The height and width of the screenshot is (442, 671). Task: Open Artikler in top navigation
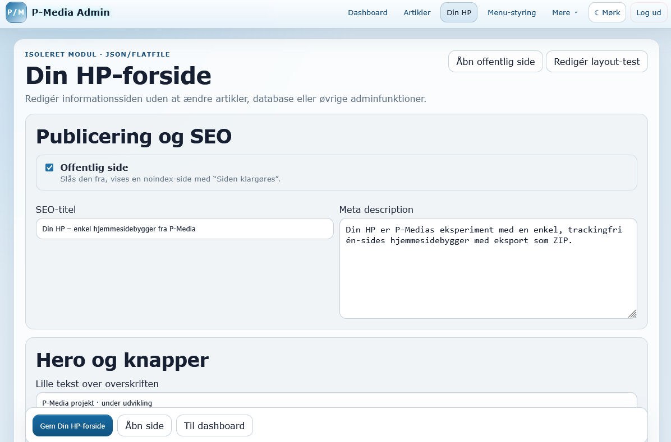[417, 12]
